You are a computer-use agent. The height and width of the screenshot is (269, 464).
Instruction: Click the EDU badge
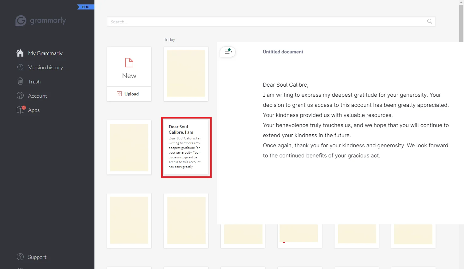click(86, 7)
